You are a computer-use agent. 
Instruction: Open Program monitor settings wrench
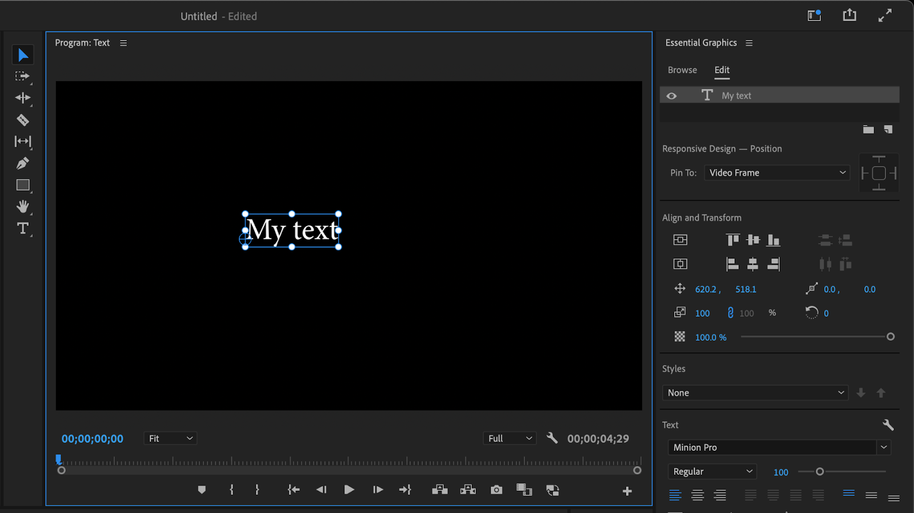point(552,438)
